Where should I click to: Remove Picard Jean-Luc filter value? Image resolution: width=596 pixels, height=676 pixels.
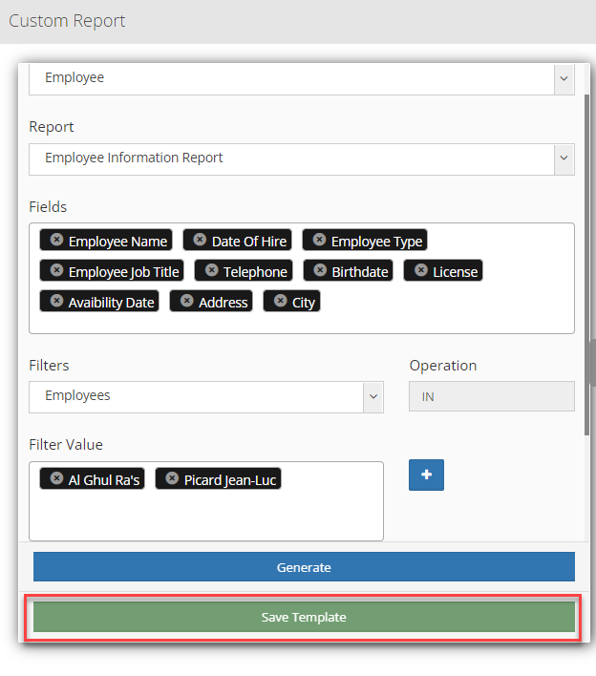172,478
